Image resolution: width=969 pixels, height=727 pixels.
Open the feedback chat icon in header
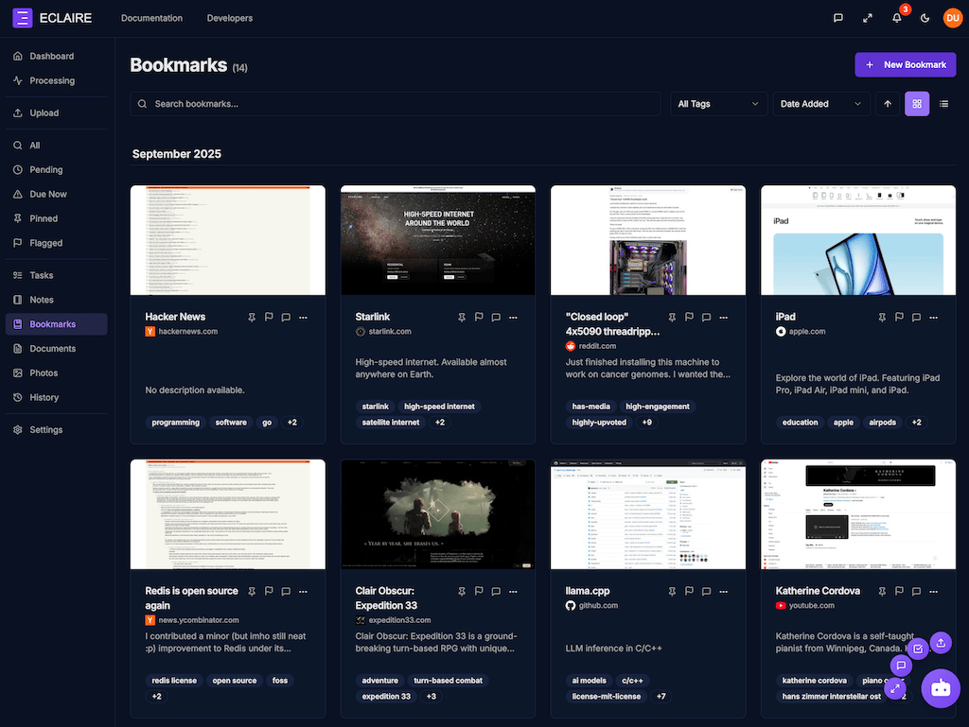point(838,18)
